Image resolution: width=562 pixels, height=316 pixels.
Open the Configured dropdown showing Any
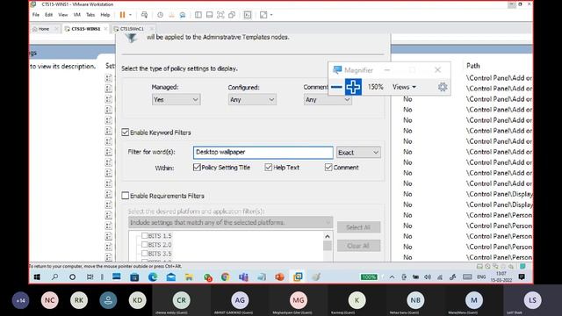pos(252,99)
